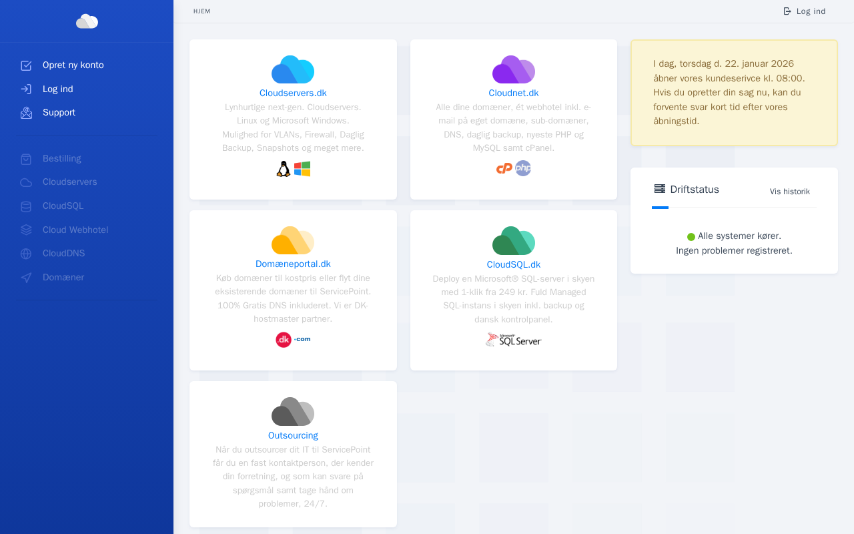Image resolution: width=854 pixels, height=534 pixels.
Task: Select the Driftstatus tab heading
Action: coord(695,190)
